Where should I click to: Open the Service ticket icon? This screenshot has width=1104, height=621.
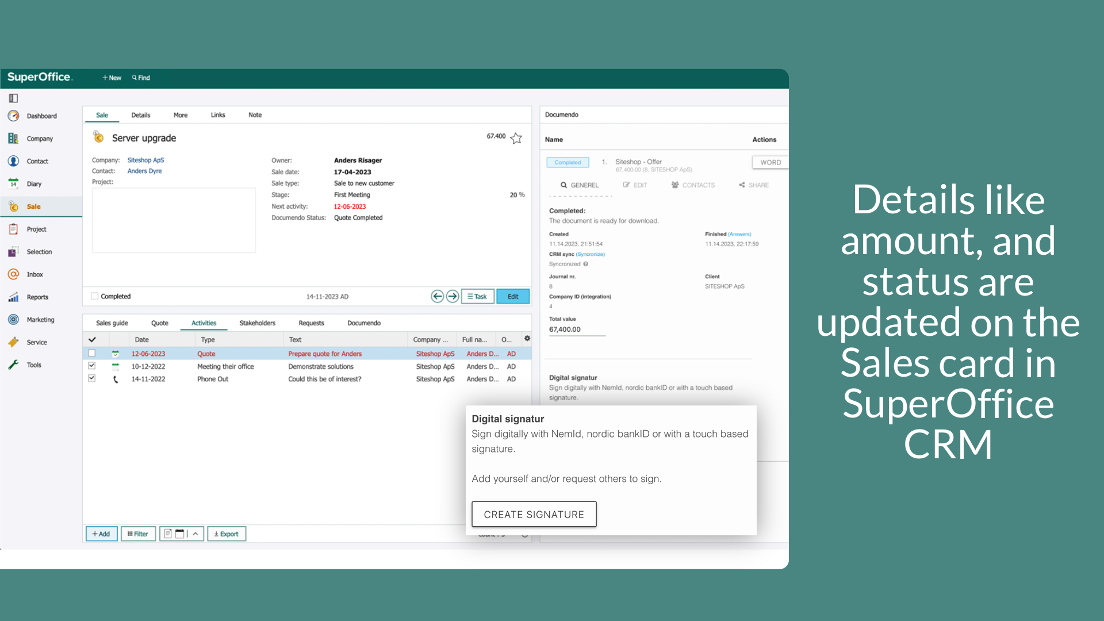pos(13,342)
